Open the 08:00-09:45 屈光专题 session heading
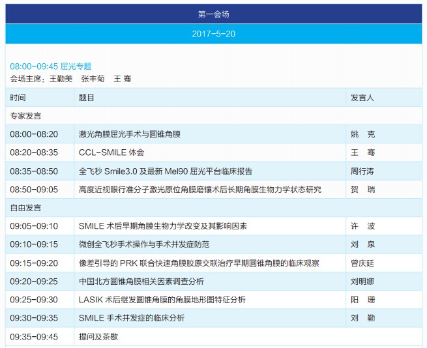Screen dimensions: 427x348 (x=51, y=66)
